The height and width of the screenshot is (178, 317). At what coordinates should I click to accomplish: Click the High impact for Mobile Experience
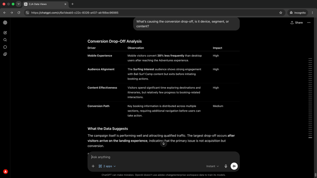click(x=216, y=56)
